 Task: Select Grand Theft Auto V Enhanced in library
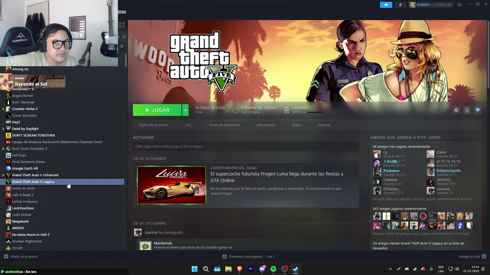click(35, 175)
